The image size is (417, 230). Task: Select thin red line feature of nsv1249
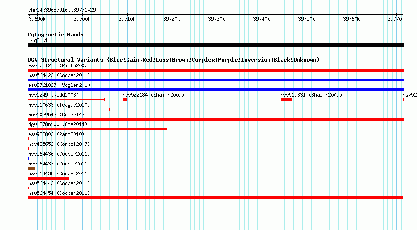click(x=66, y=100)
